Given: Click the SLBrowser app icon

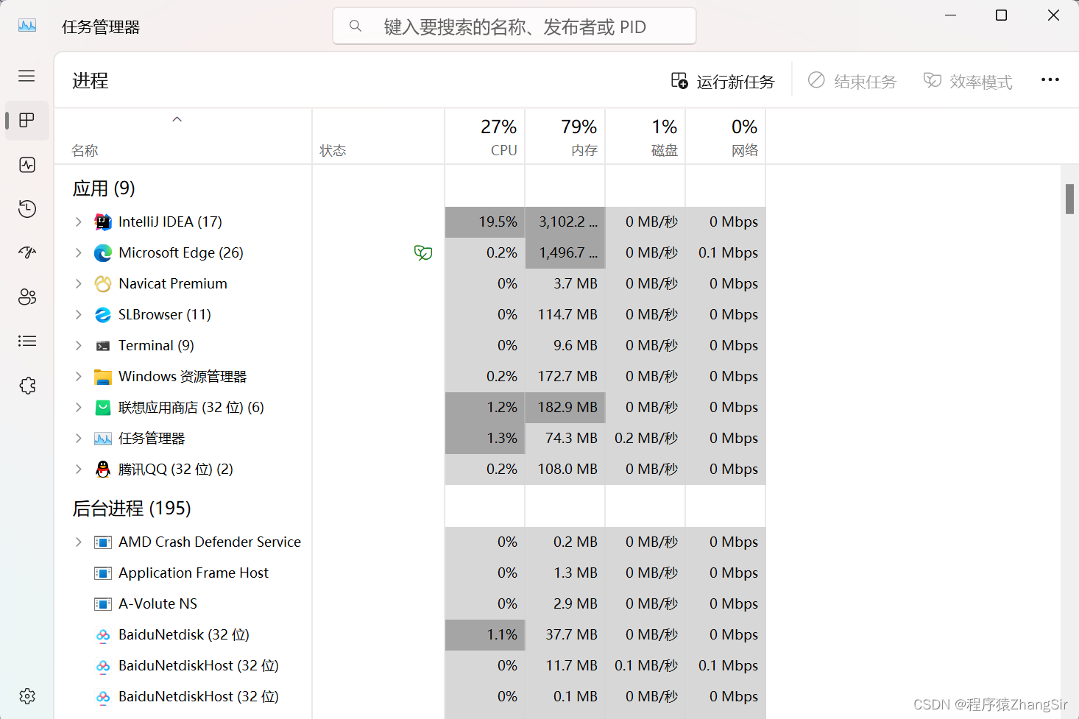Looking at the screenshot, I should pos(103,315).
